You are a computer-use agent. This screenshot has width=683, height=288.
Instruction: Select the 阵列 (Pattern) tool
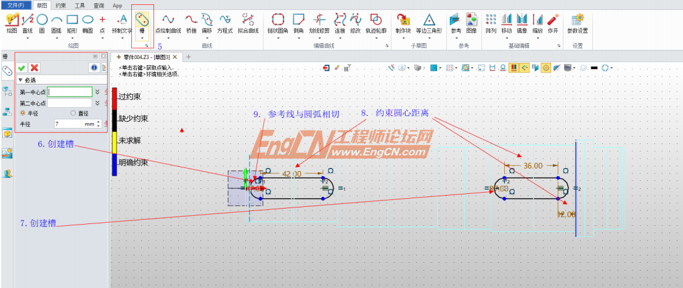coord(491,23)
